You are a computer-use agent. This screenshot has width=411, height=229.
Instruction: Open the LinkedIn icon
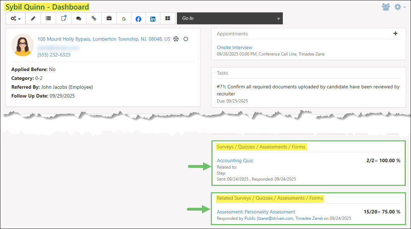153,18
